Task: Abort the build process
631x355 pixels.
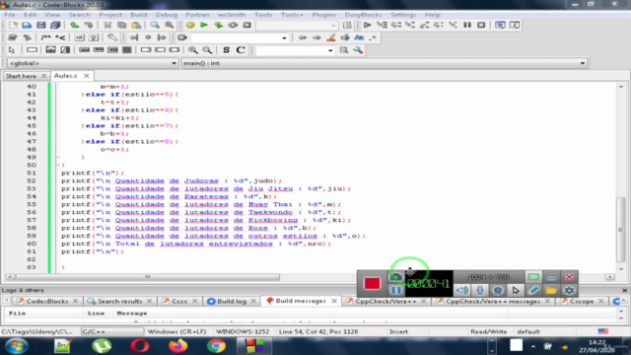Action: [x=247, y=25]
